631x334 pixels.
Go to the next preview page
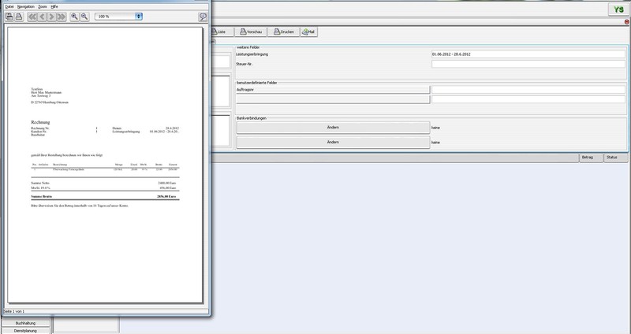pos(51,17)
